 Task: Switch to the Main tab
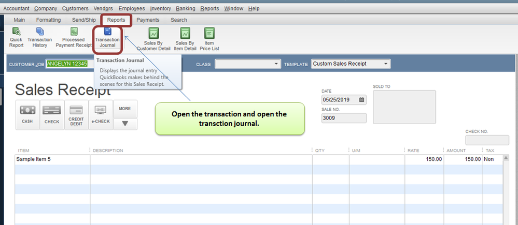click(19, 20)
